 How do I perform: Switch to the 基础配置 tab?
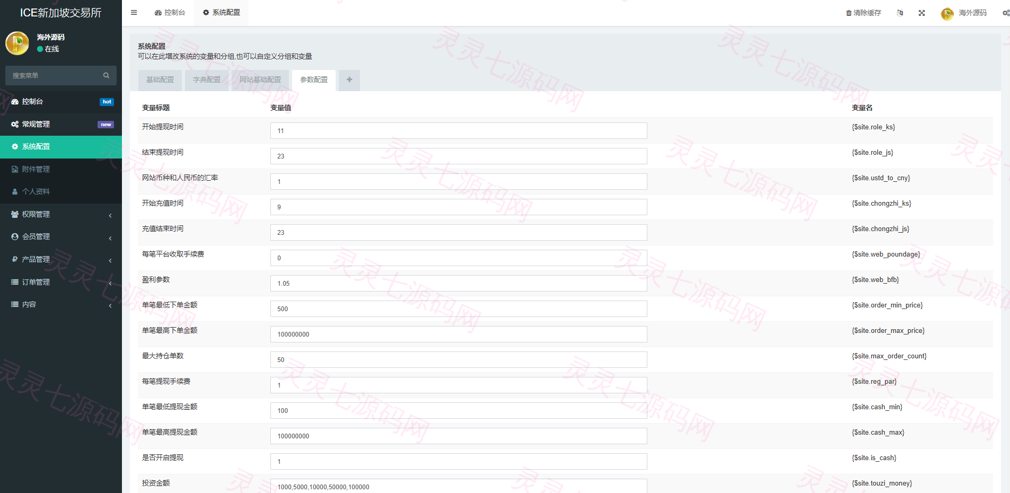point(160,80)
